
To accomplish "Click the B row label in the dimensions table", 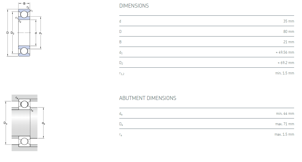I will click(120, 42).
